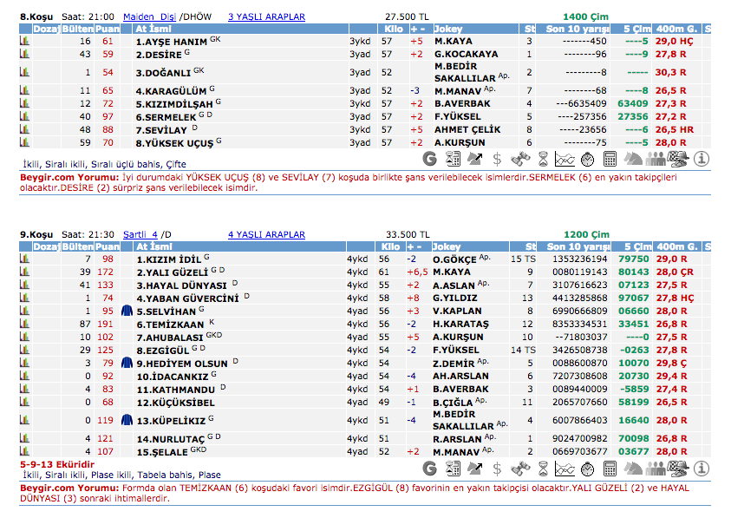Screen dimensions: 731x518
Task: Click the checkered flag icon for race 9
Action: tap(679, 469)
